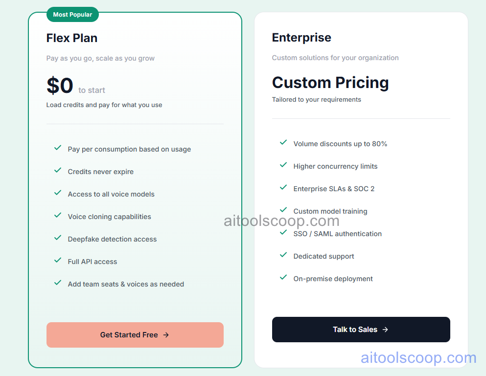Click the Get Started Free button
The height and width of the screenshot is (376, 486).
tap(135, 335)
